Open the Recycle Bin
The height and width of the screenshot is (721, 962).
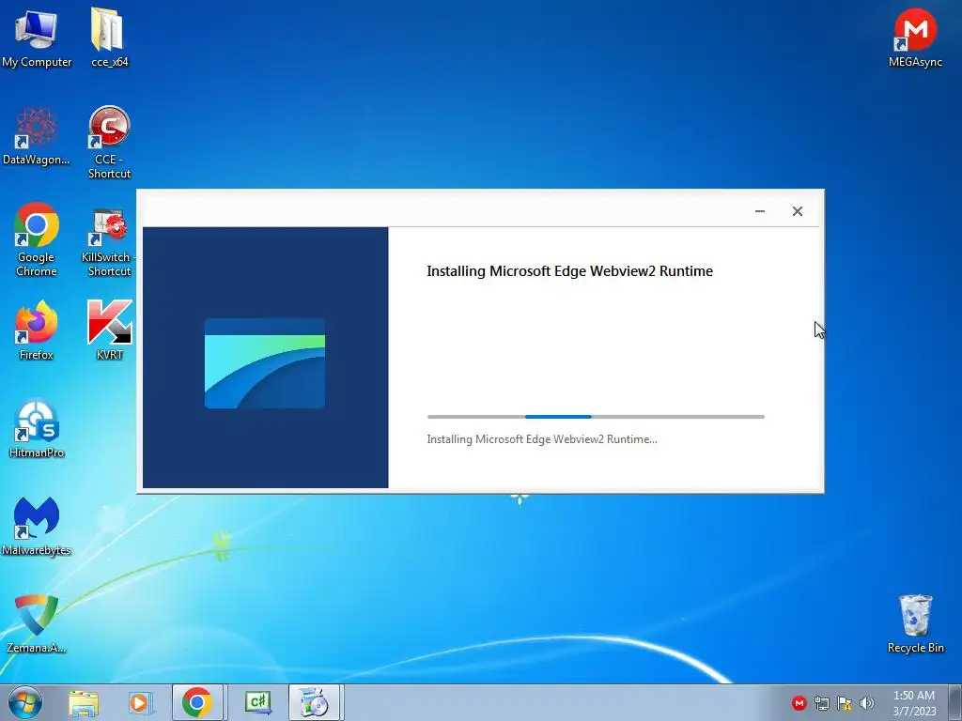tap(915, 623)
